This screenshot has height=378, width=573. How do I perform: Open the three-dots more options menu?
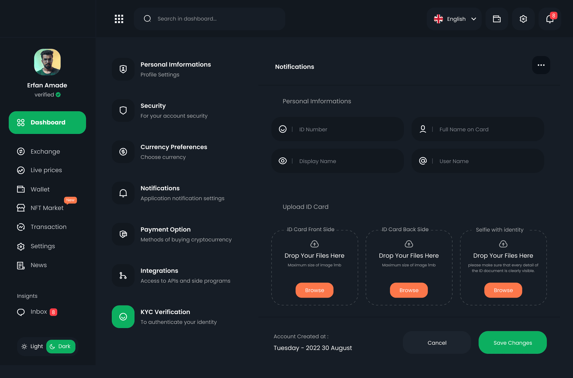541,65
